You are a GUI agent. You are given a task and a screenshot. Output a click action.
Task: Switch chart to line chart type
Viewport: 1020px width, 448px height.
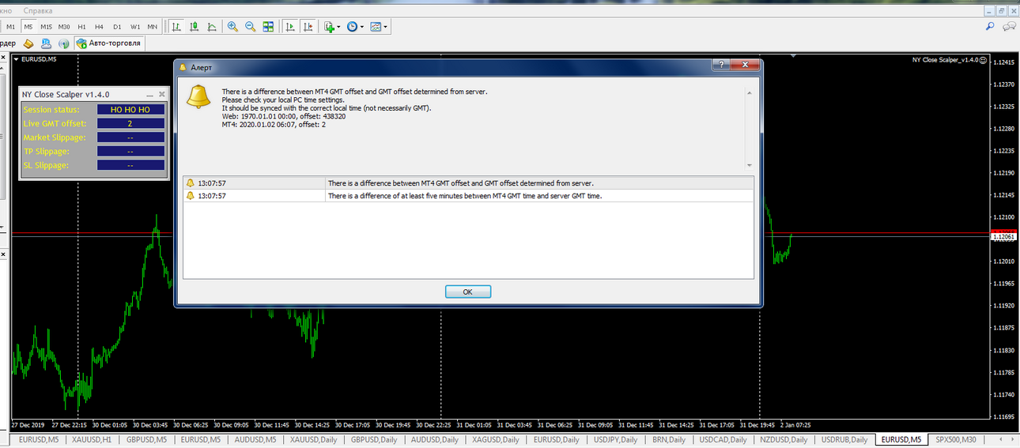click(212, 27)
